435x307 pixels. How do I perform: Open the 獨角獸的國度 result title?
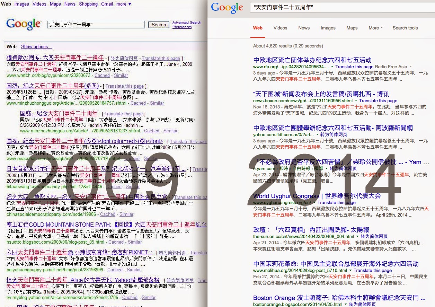[x=55, y=58]
